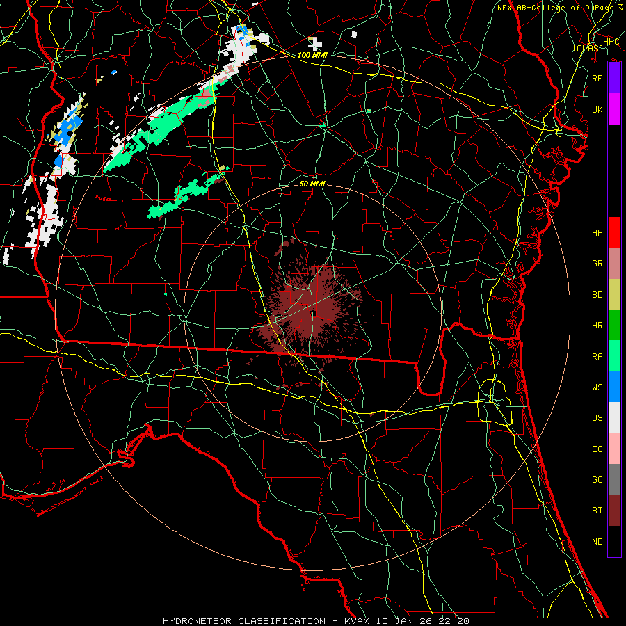Click the WS blue legend swatch
The height and width of the screenshot is (626, 626).
[x=614, y=387]
